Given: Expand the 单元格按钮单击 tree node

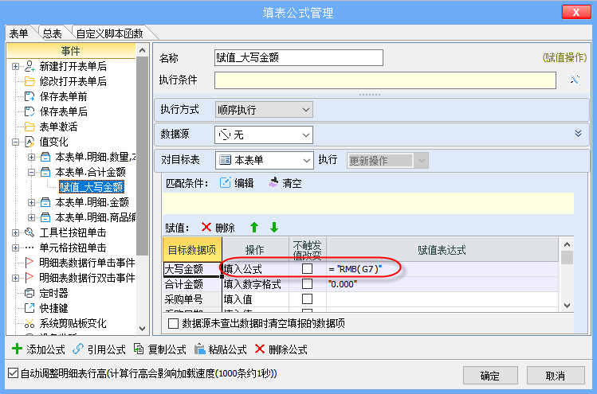Looking at the screenshot, I should click(15, 248).
